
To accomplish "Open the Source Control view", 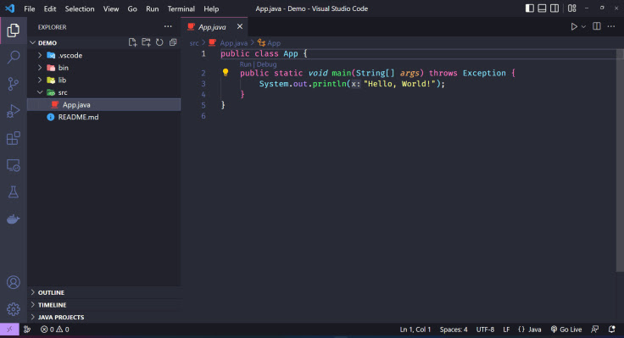I will (13, 84).
